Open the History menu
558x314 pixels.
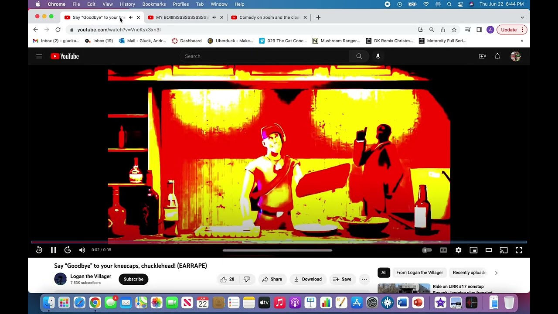(x=127, y=4)
